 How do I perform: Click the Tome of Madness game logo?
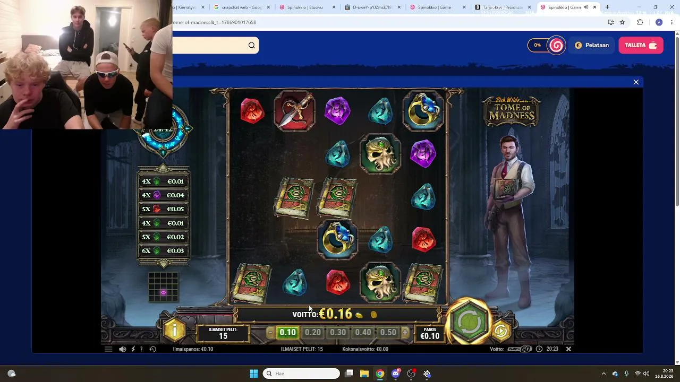pos(512,111)
